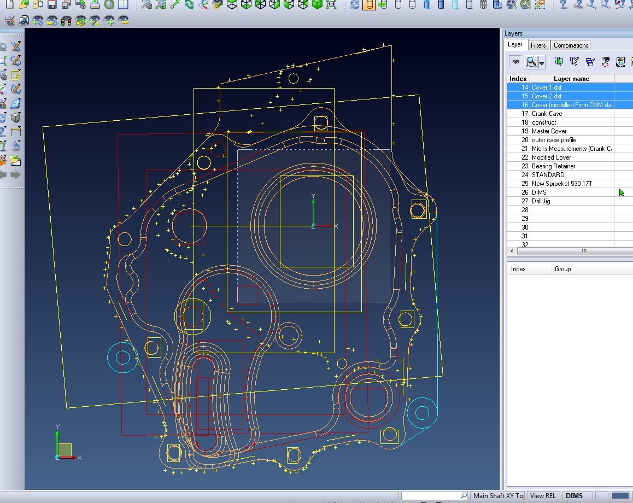
Task: Switch to the Filters tab
Action: click(538, 45)
